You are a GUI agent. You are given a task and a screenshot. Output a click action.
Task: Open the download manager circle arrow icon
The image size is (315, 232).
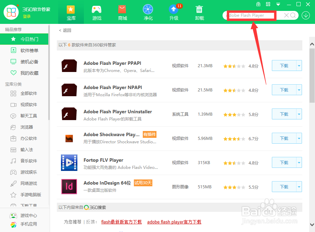coord(306,15)
